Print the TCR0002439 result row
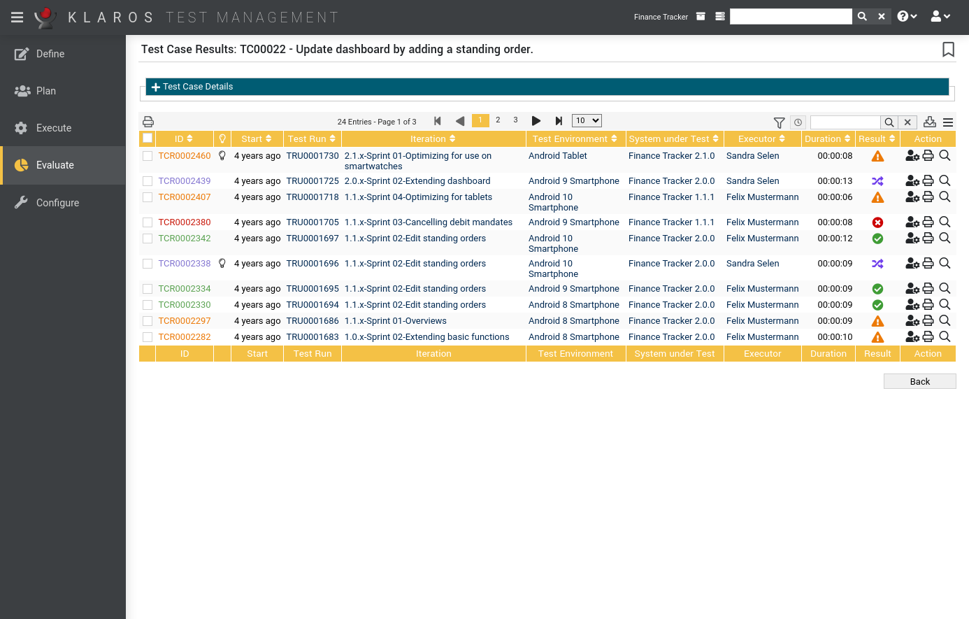The image size is (969, 619). [928, 181]
